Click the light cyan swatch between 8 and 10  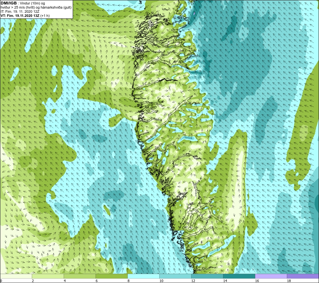[144, 276]
